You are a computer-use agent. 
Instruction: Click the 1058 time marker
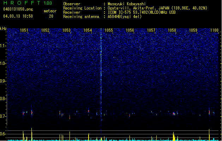[172, 30]
